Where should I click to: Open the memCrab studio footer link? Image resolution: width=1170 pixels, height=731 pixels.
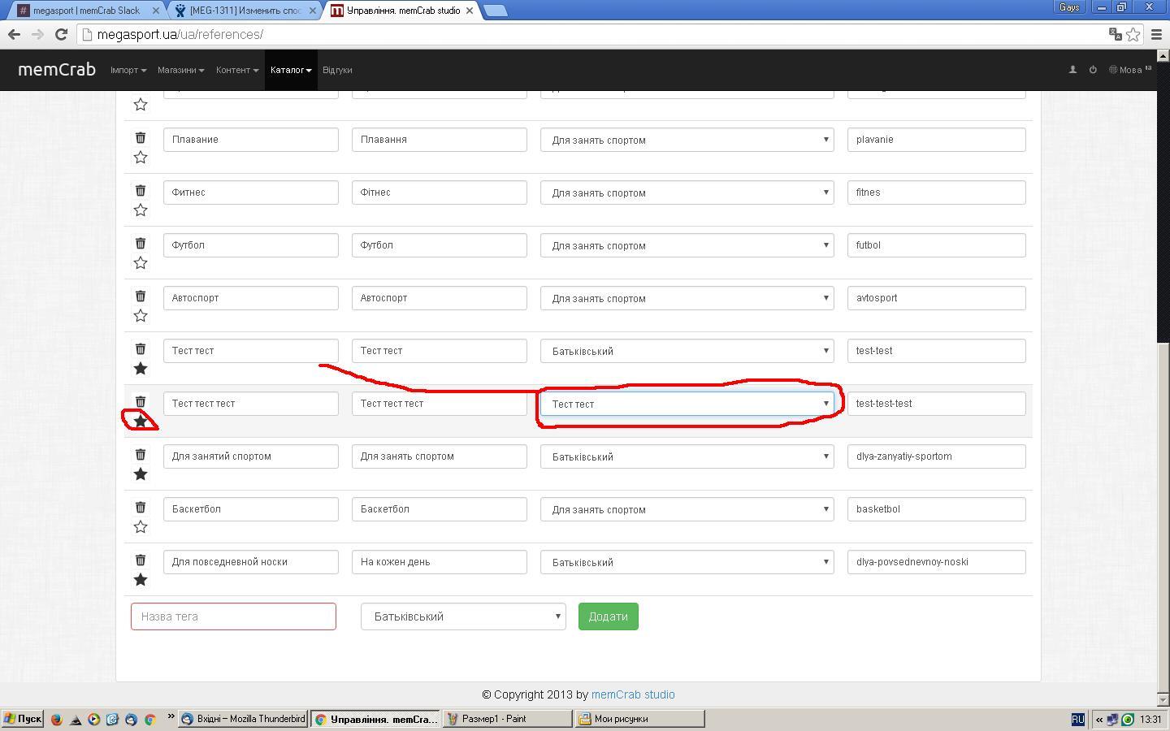pyautogui.click(x=633, y=694)
